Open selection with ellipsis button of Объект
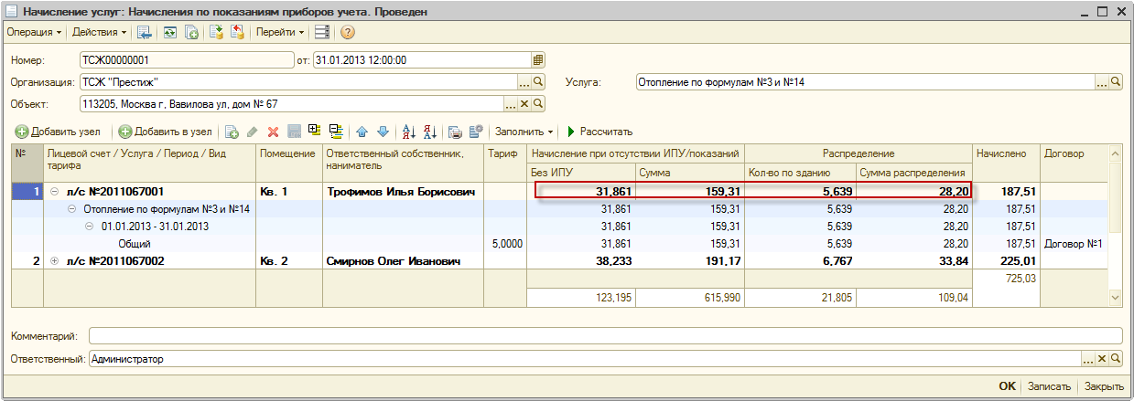This screenshot has height=401, width=1134. 513,104
